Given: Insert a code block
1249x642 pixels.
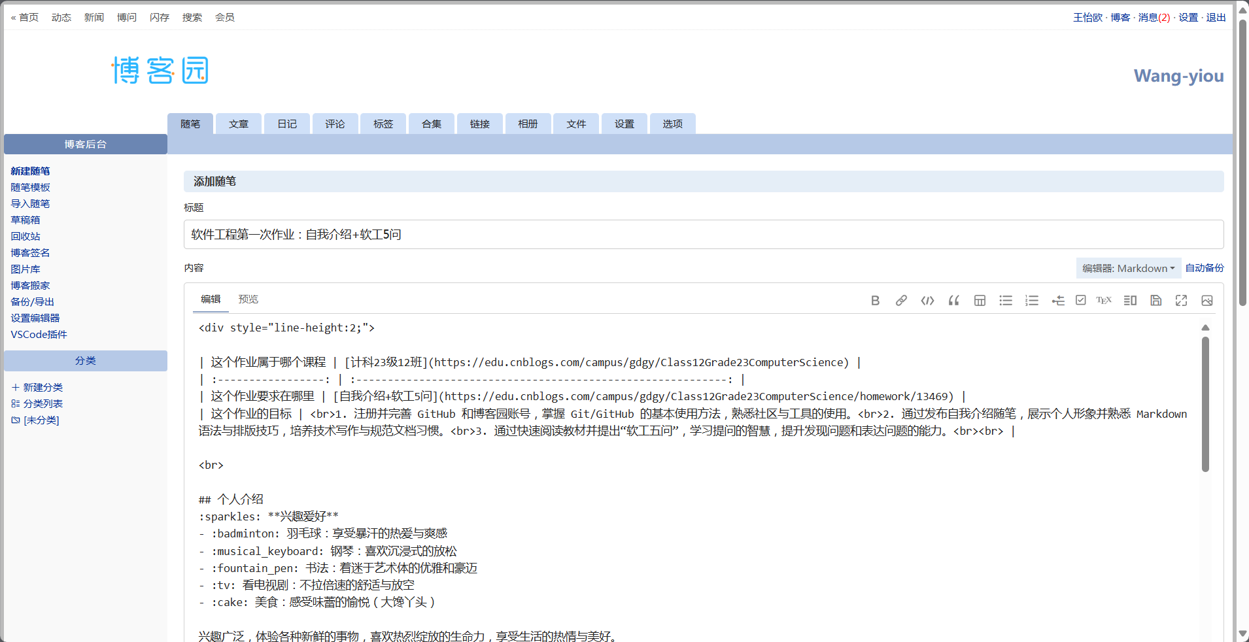Looking at the screenshot, I should tap(927, 300).
